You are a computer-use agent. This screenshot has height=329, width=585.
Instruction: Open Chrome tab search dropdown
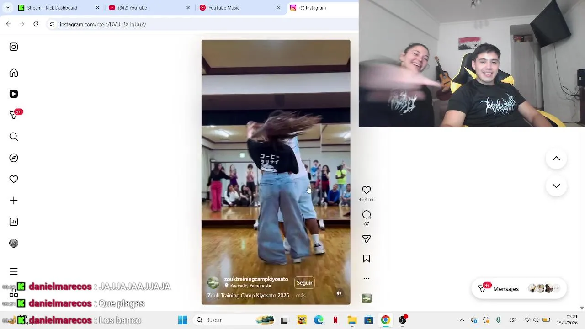pos(8,8)
